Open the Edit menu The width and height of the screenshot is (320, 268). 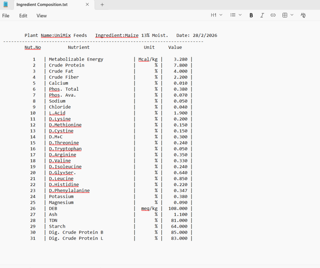23,16
